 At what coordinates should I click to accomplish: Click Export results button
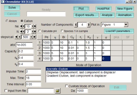(x=86, y=15)
